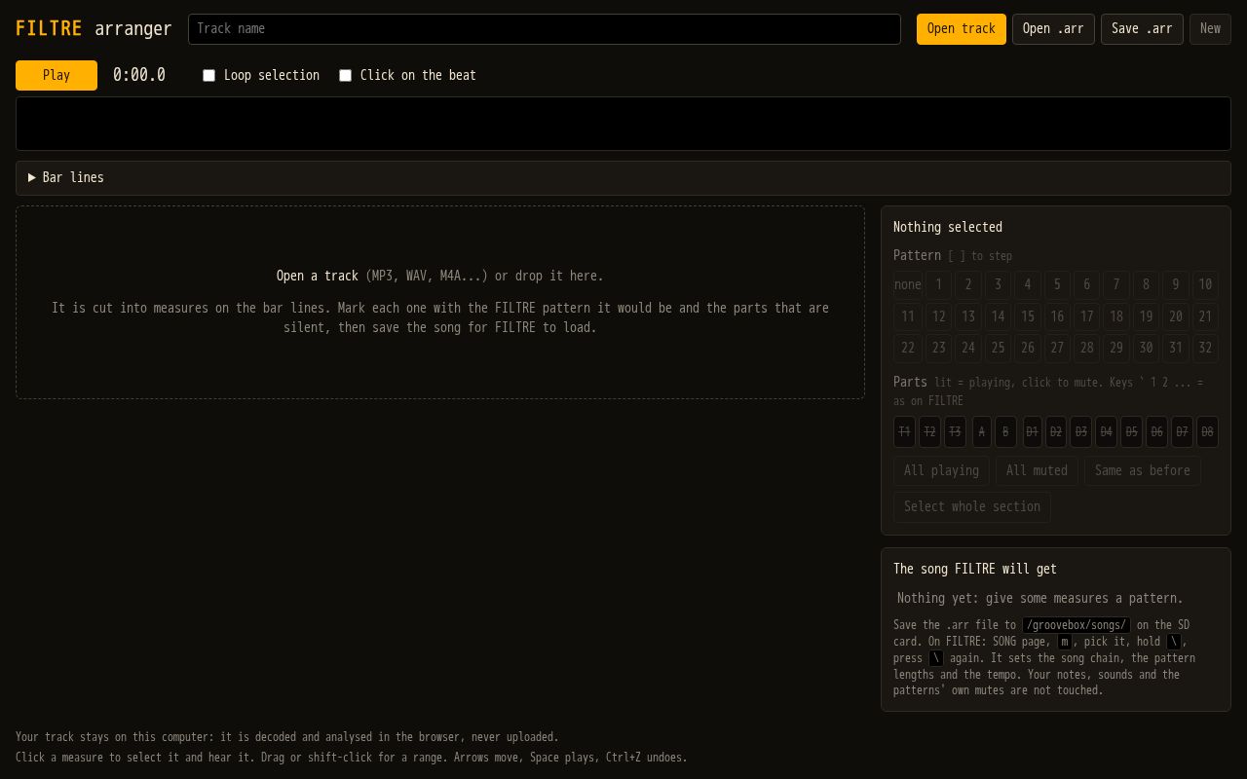Select pattern 5
The image size is (1247, 779).
coord(1057,284)
